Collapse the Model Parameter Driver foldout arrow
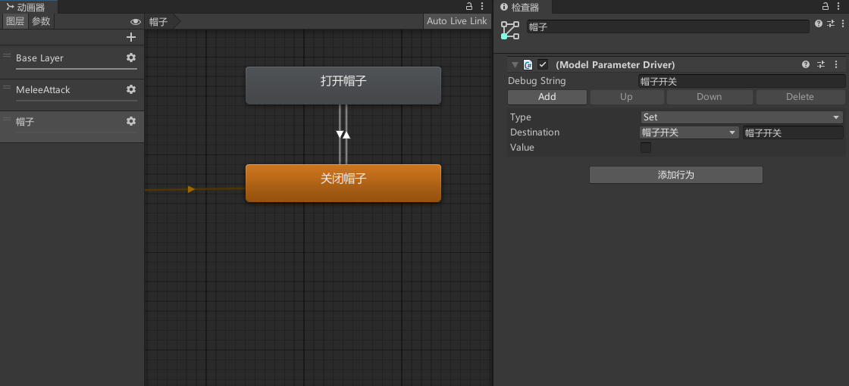The height and width of the screenshot is (386, 849). point(515,65)
